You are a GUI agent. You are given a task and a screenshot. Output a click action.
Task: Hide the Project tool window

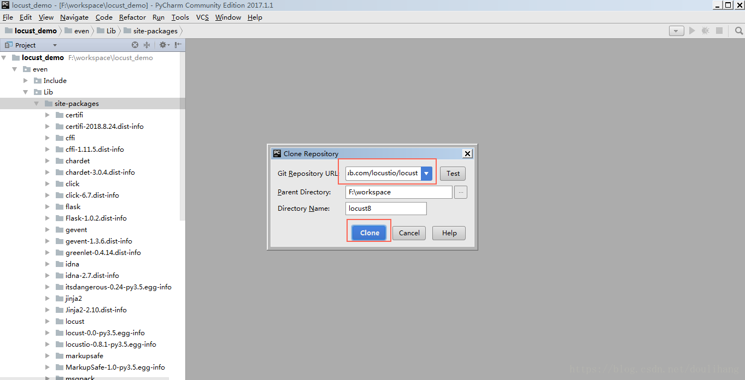(178, 45)
